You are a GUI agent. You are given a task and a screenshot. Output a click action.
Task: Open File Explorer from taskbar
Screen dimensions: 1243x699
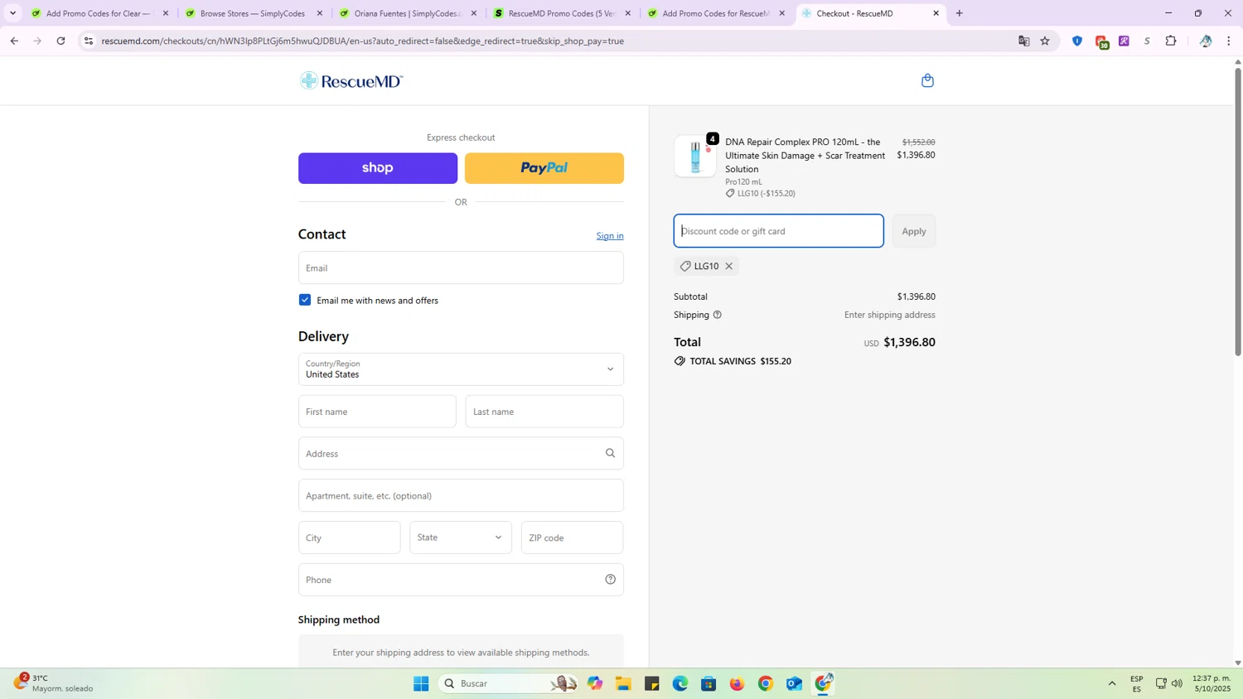[x=623, y=683]
